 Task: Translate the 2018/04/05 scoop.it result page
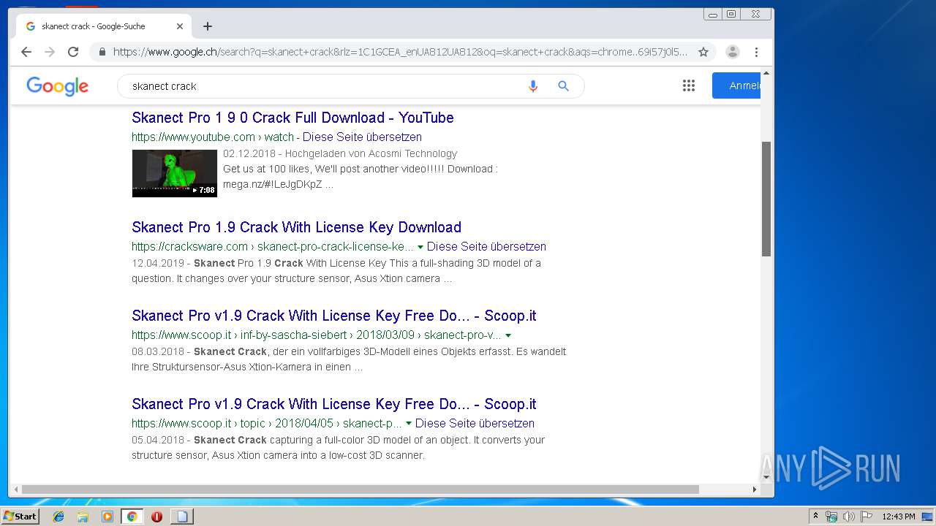click(x=475, y=424)
